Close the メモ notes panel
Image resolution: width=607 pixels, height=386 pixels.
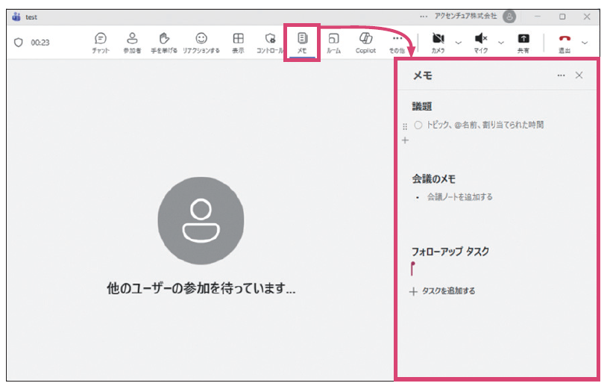coord(579,75)
